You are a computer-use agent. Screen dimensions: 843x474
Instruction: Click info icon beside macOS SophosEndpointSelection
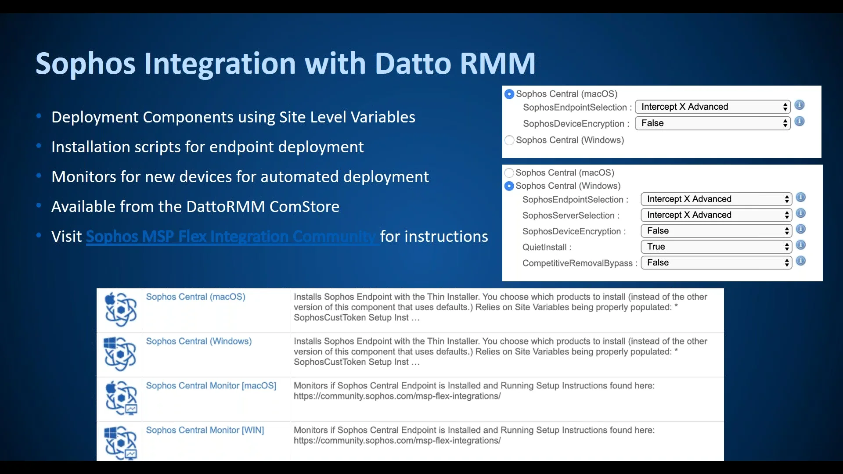(800, 105)
